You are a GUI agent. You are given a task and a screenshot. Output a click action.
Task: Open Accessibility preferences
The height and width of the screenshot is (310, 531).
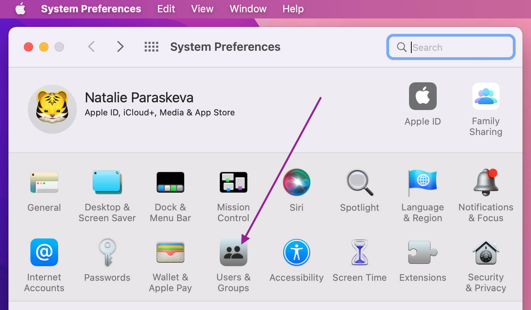point(296,252)
